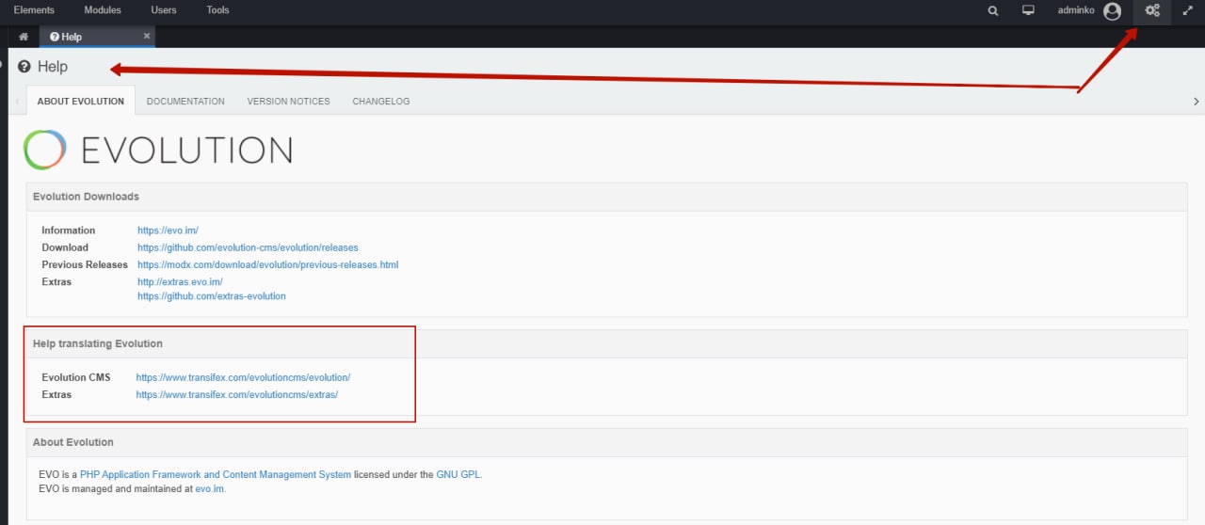The image size is (1205, 525).
Task: Close the Help tab with the x
Action: [x=147, y=36]
